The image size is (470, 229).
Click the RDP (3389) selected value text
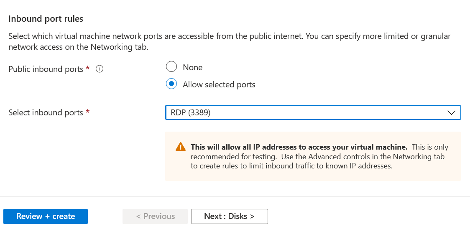pos(190,112)
